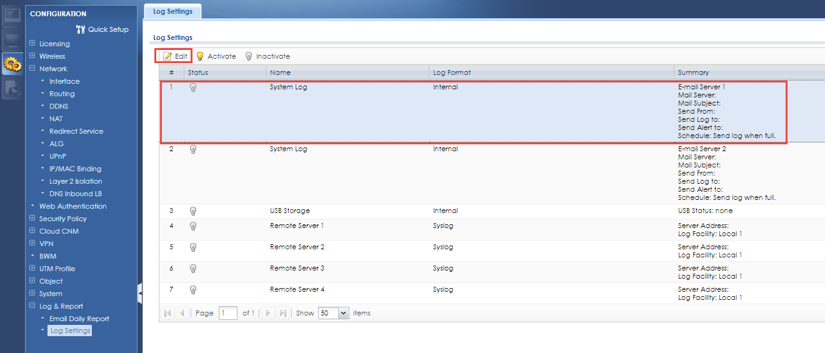Expand the Security Policy node

coord(32,219)
